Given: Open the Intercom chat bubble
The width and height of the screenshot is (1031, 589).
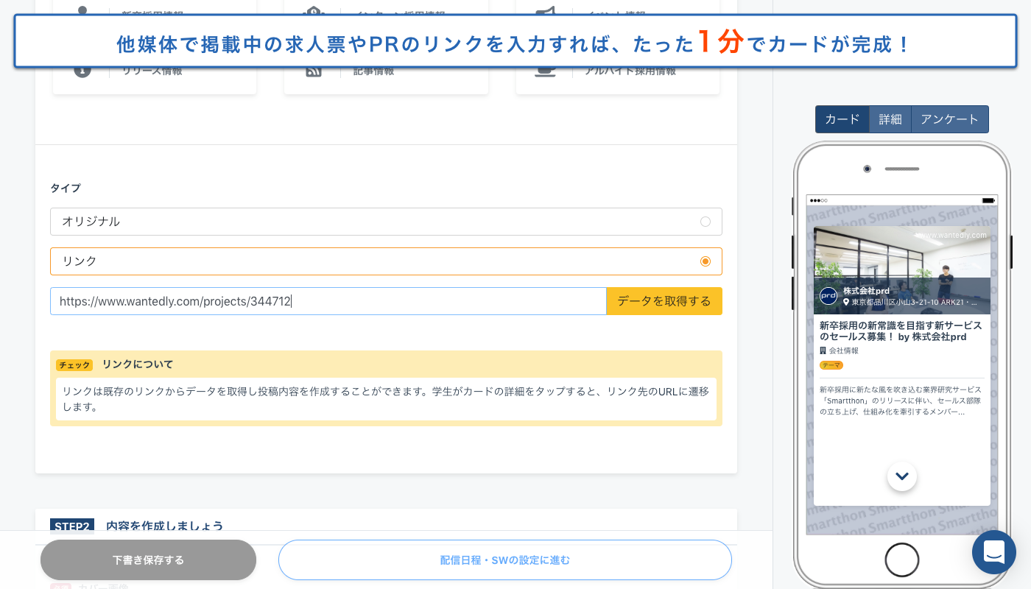Looking at the screenshot, I should pos(994,552).
